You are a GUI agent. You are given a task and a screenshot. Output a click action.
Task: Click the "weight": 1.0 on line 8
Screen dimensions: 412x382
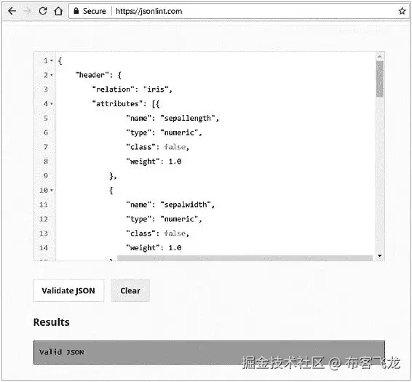(154, 162)
